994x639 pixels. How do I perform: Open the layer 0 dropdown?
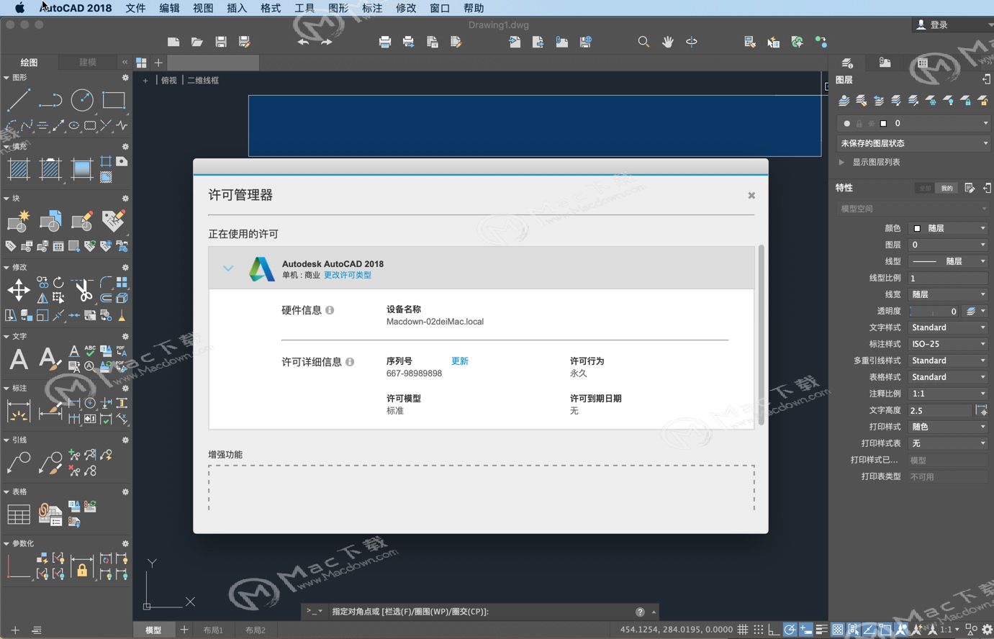click(x=913, y=123)
